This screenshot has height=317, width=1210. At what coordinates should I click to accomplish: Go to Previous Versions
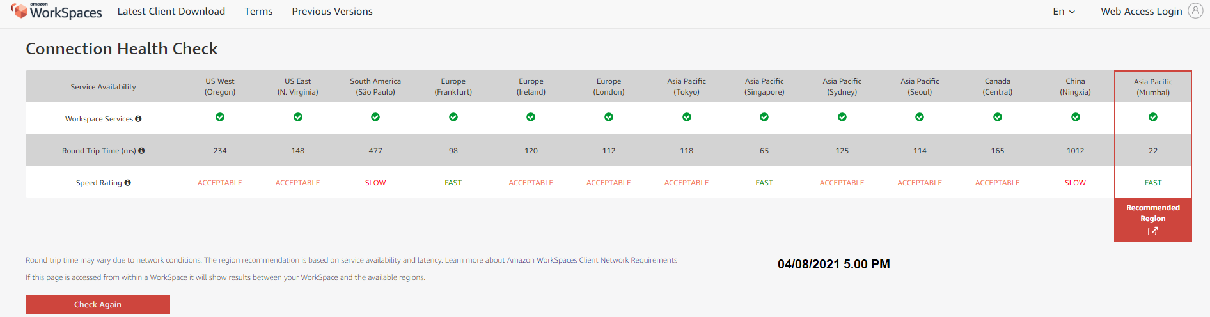[x=333, y=12]
